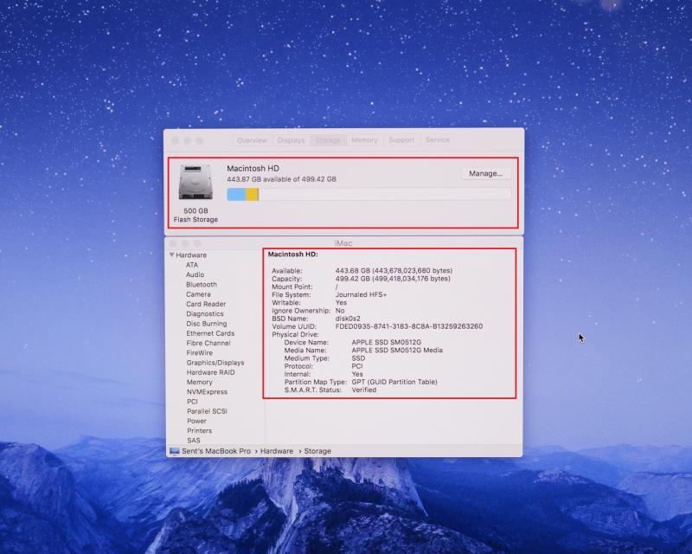692x554 pixels.
Task: Close the About This Mac window
Action: click(175, 140)
